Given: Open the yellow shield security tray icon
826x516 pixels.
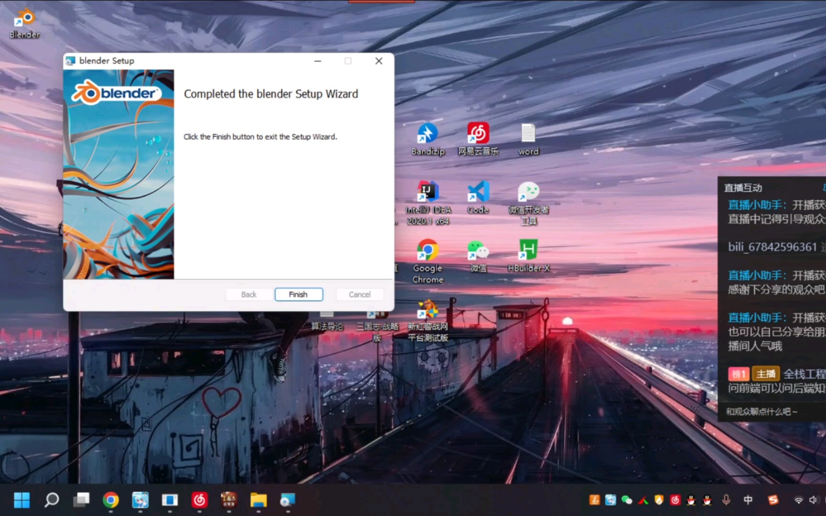Looking at the screenshot, I should click(659, 500).
